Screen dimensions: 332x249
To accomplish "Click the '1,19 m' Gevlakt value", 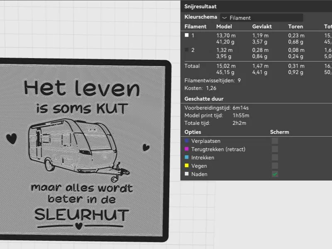I will (x=260, y=36).
